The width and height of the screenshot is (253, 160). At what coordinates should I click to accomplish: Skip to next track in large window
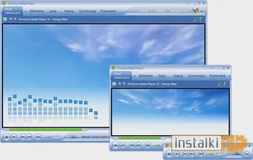point(29,137)
